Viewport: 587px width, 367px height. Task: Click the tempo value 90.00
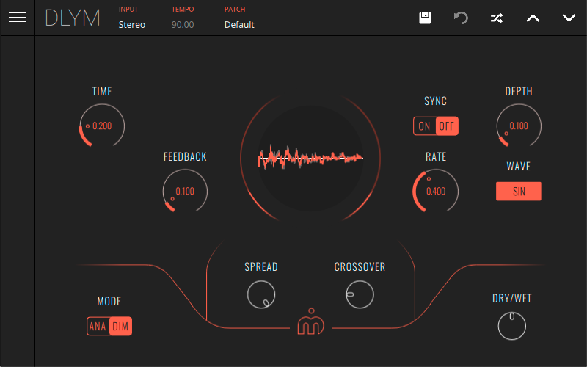click(x=183, y=24)
